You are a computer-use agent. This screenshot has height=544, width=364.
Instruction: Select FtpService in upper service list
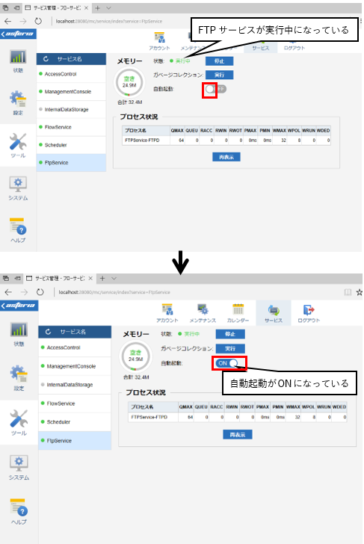pos(71,162)
